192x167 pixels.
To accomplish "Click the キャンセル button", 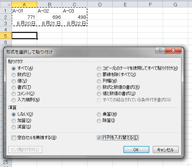I will [x=166, y=149].
